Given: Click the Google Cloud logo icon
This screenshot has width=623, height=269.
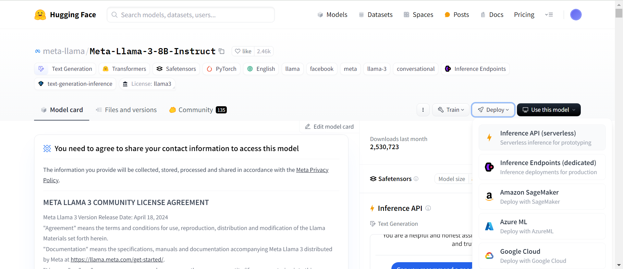Looking at the screenshot, I should [x=489, y=256].
